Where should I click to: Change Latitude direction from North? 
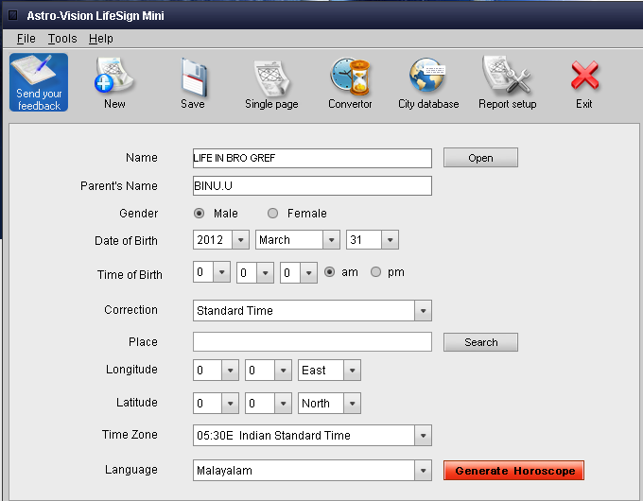[x=353, y=404]
